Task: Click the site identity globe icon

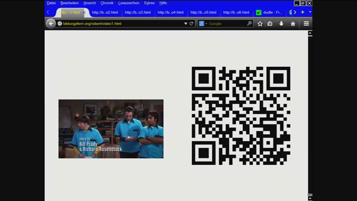Action: tap(60, 23)
